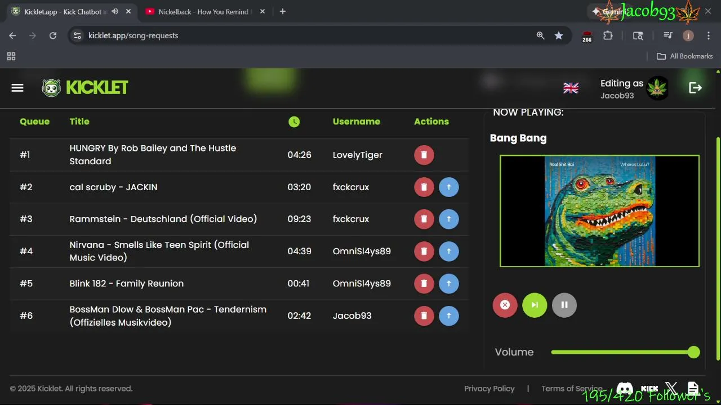Click the Queue column header
Viewport: 721px width, 405px height.
34,121
